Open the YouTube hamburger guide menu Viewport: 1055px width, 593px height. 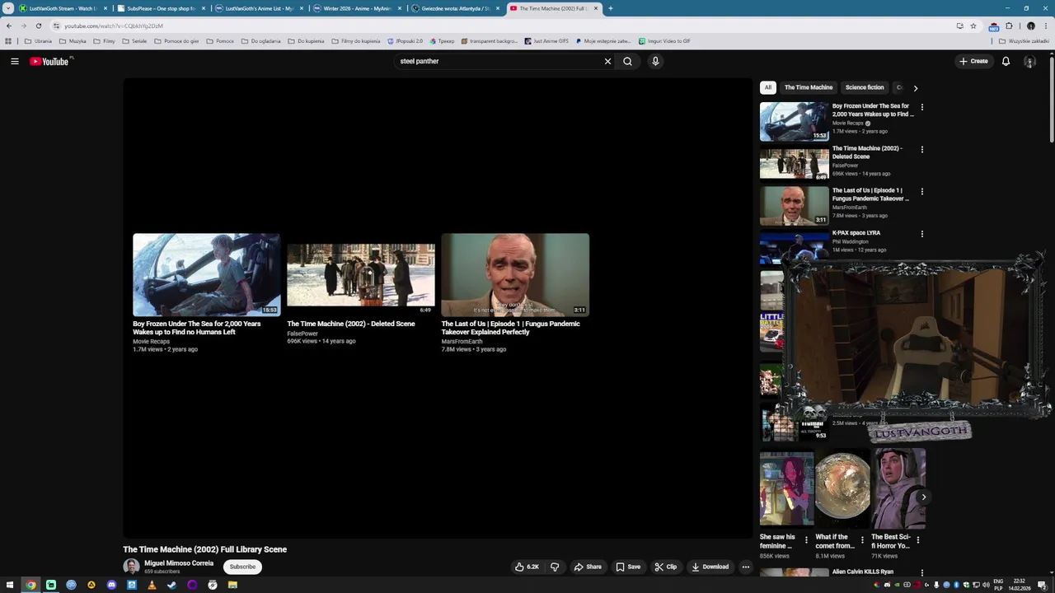[14, 61]
